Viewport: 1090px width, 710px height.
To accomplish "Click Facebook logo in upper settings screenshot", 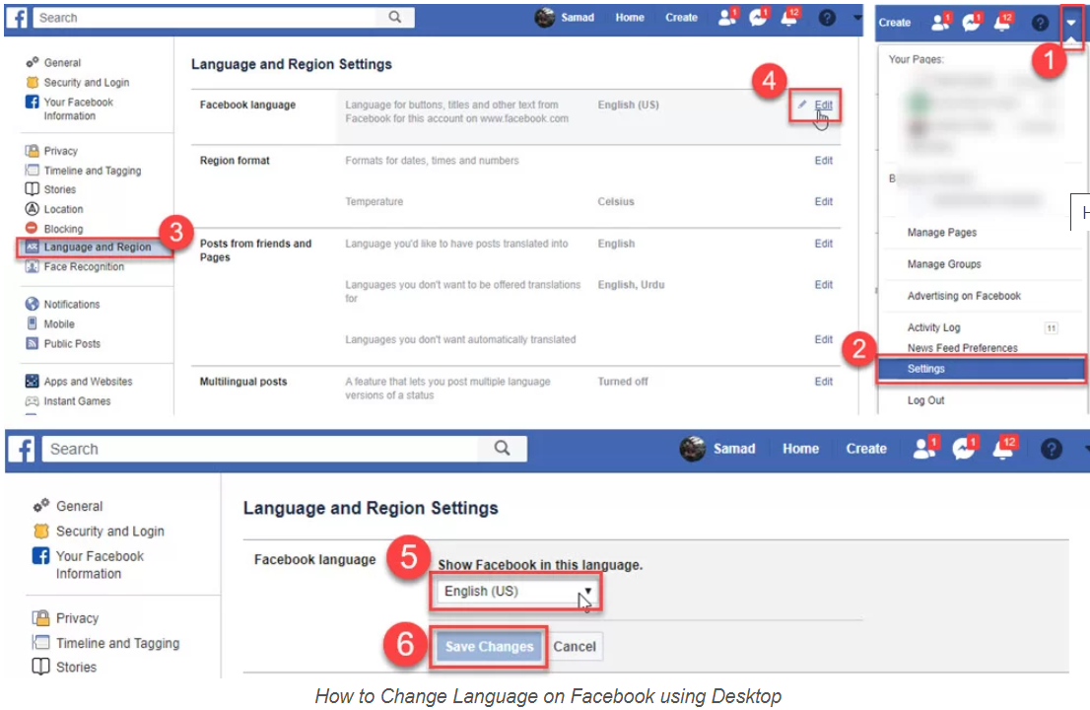I will pos(17,18).
